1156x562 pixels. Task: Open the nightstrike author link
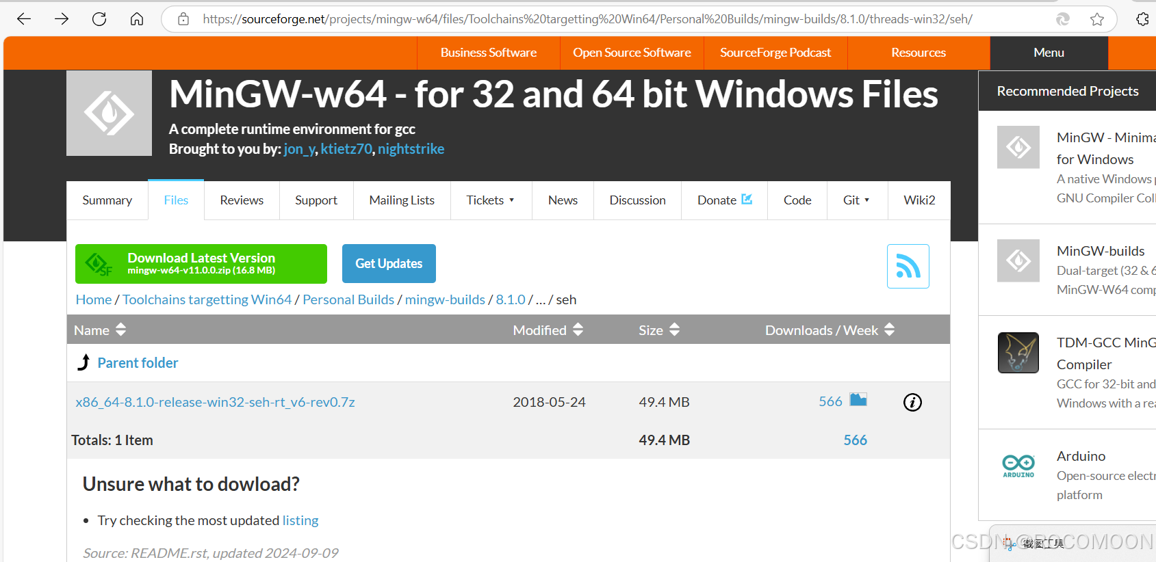[x=411, y=149]
